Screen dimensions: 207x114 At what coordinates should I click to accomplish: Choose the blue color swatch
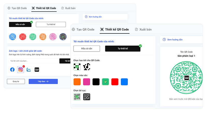124,82
